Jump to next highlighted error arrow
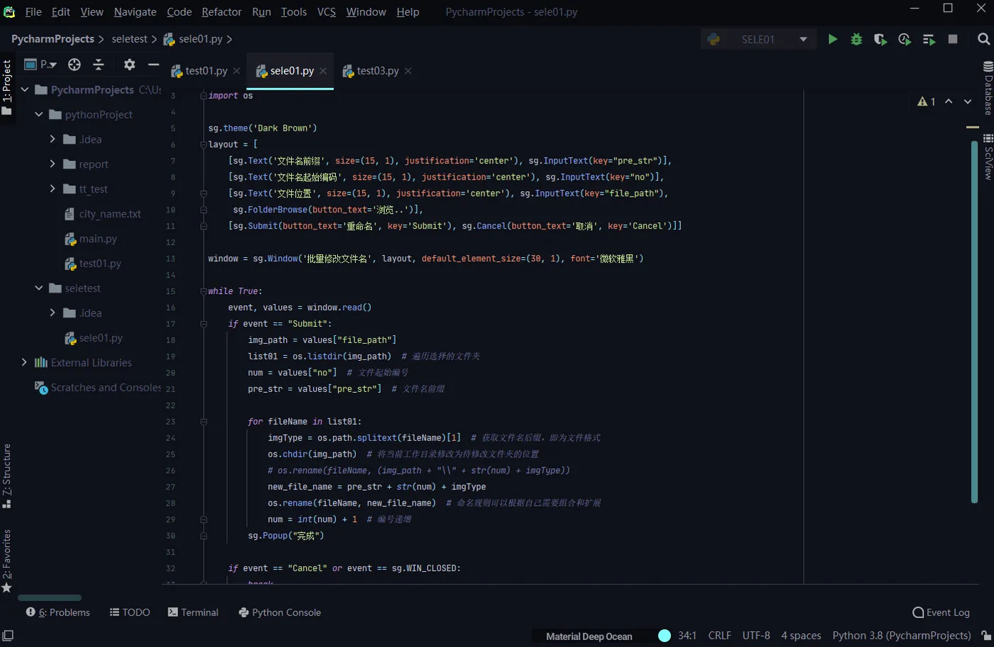Image resolution: width=994 pixels, height=647 pixels. [x=968, y=102]
